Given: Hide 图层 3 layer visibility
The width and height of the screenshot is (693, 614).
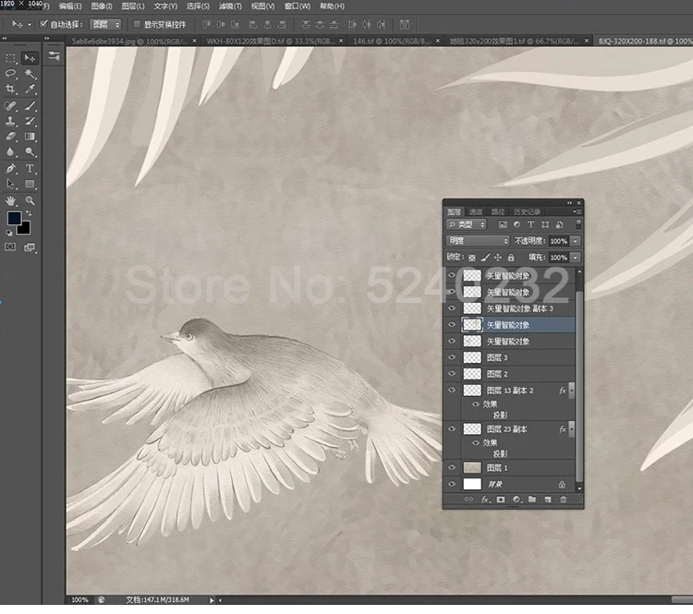Looking at the screenshot, I should pyautogui.click(x=452, y=357).
